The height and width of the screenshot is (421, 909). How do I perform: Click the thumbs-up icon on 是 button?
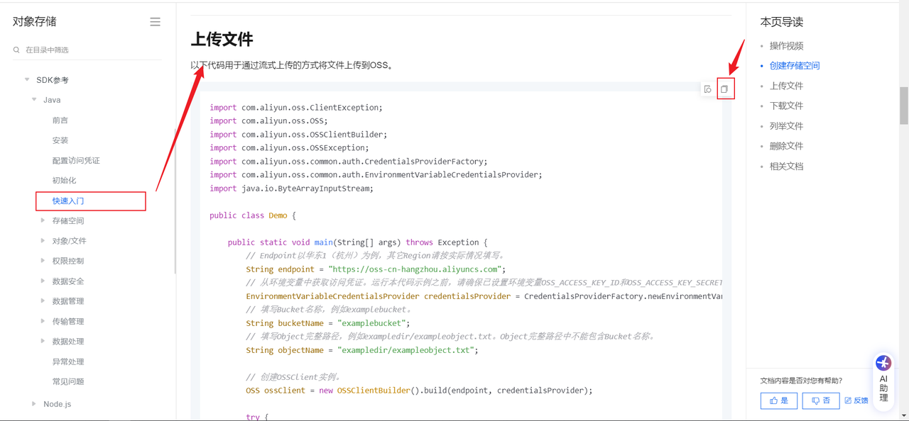tap(773, 400)
